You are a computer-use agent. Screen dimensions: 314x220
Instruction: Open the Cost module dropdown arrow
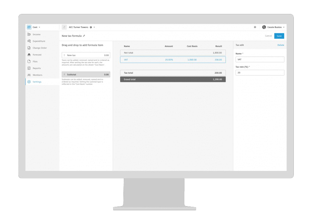pos(39,27)
